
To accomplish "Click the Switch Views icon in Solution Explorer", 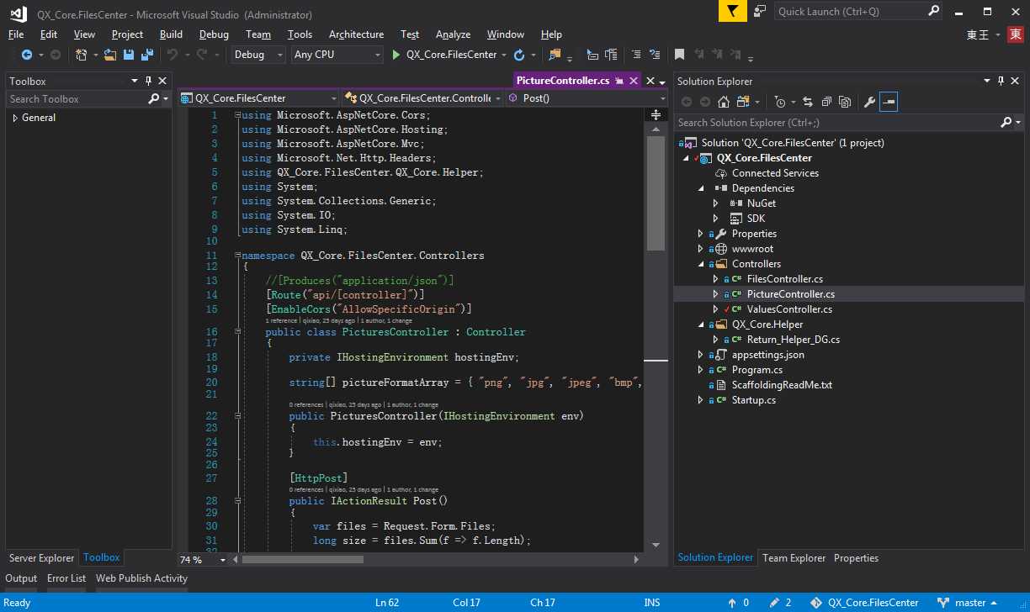I will (742, 102).
